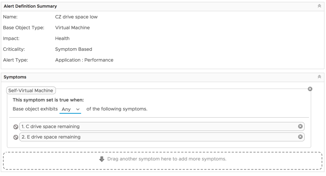Toggle negation on C drive symptom
The height and width of the screenshot is (176, 326).
(x=15, y=127)
